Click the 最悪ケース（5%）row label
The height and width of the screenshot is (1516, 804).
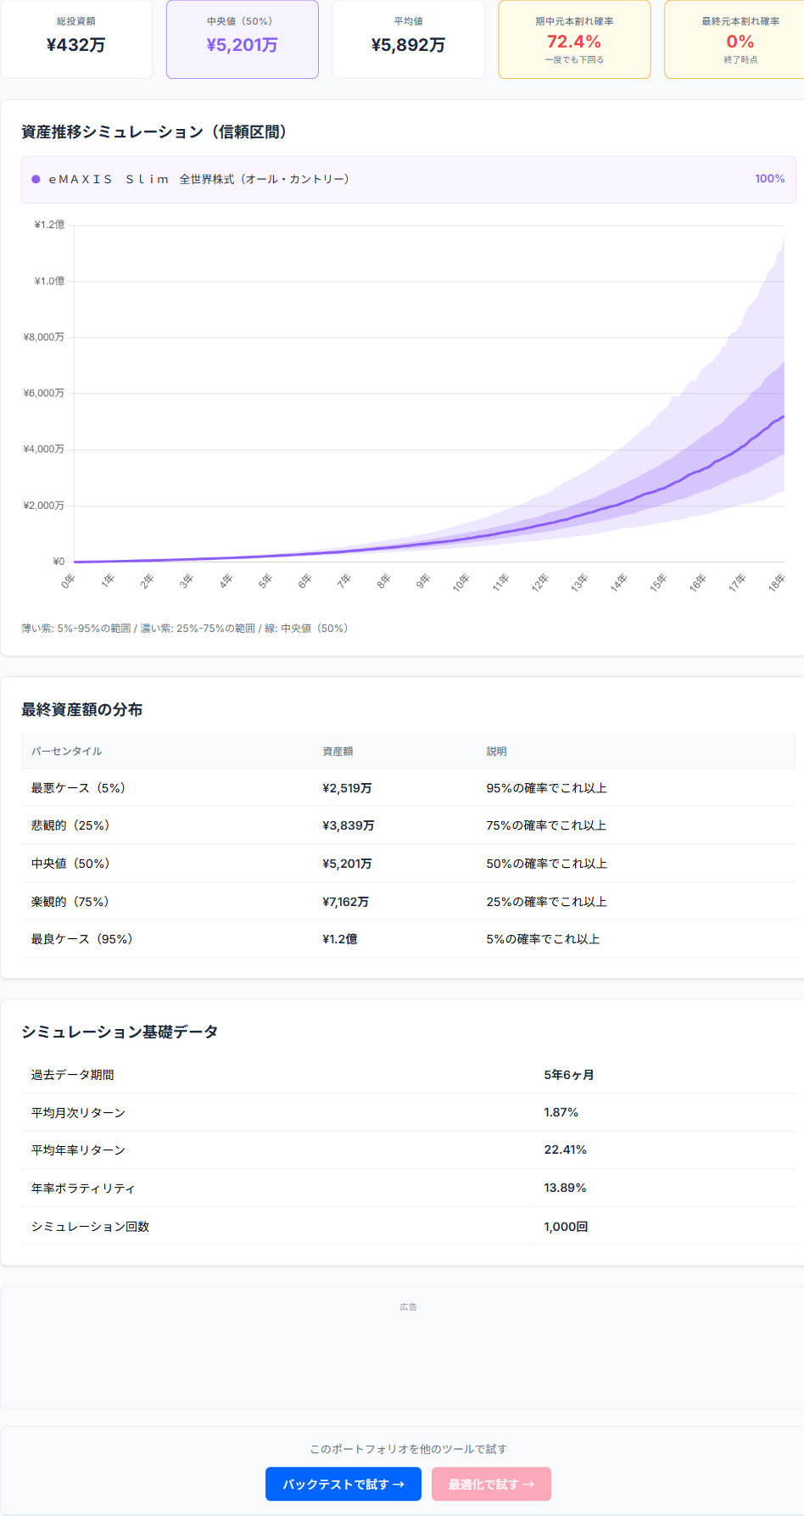coord(78,787)
